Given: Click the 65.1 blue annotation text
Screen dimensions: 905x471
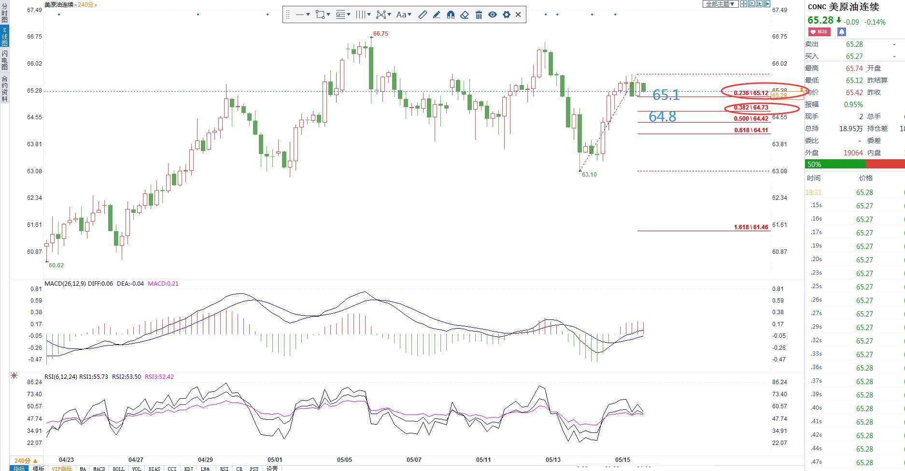Looking at the screenshot, I should [x=666, y=95].
